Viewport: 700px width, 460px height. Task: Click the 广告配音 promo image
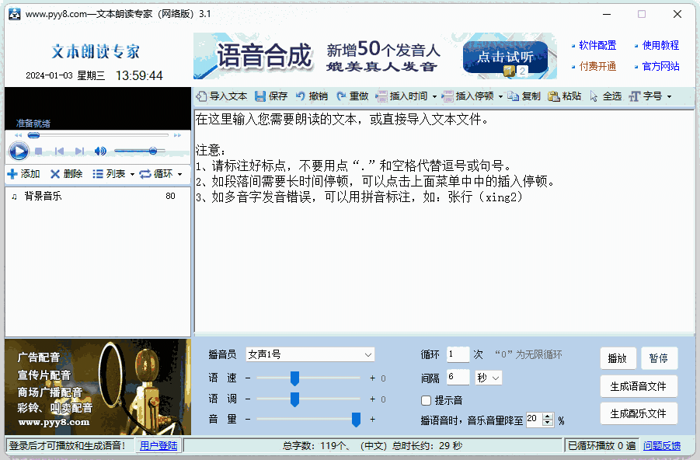point(98,387)
